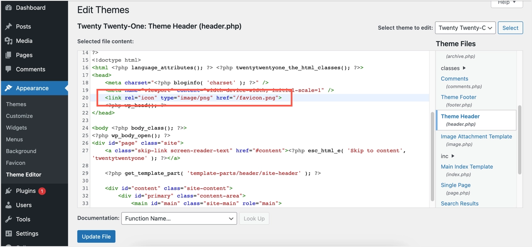Open the Media library icon

(8, 41)
